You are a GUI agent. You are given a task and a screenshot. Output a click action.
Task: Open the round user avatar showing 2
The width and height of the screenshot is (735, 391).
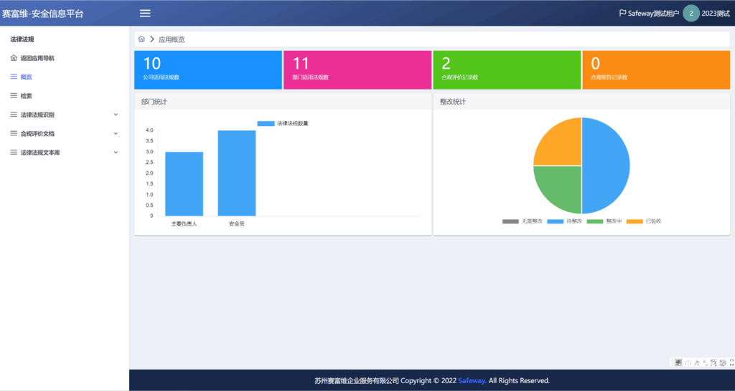pyautogui.click(x=690, y=13)
